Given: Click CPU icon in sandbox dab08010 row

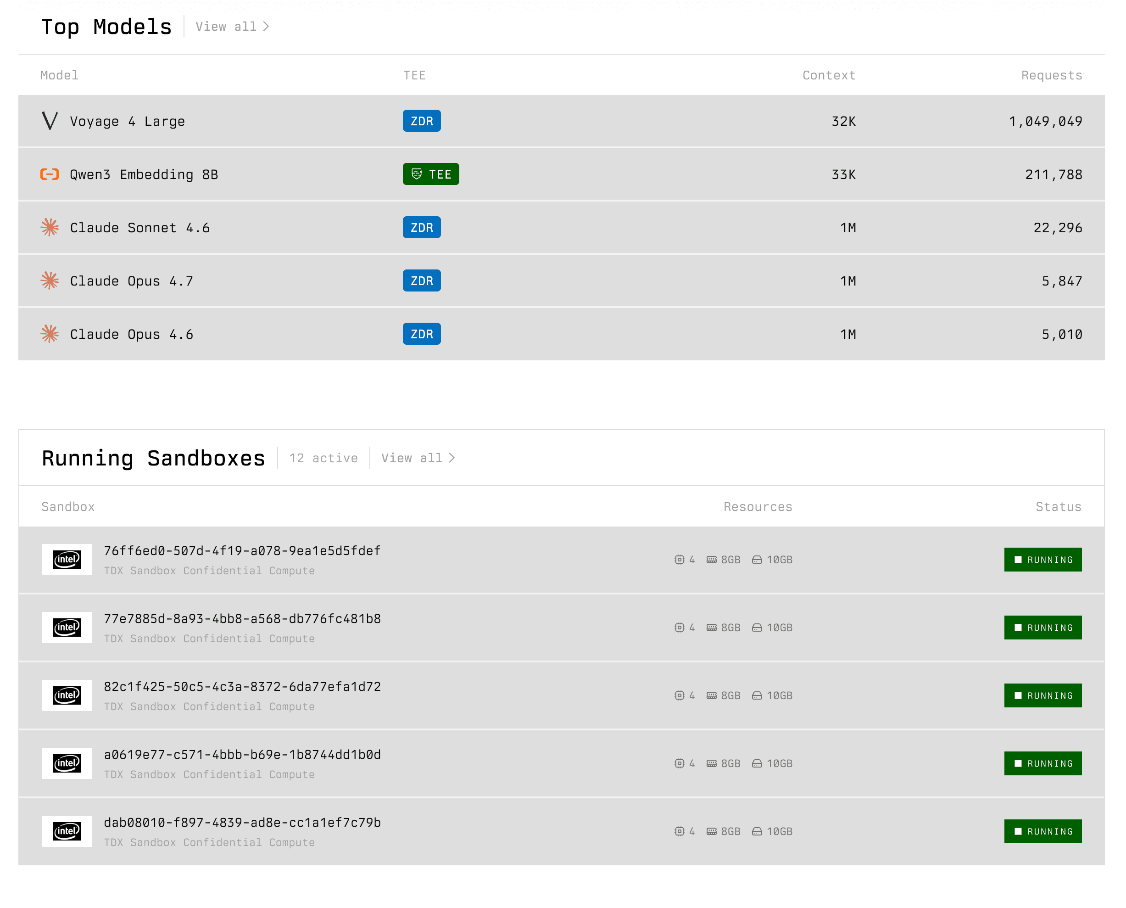Looking at the screenshot, I should click(679, 832).
